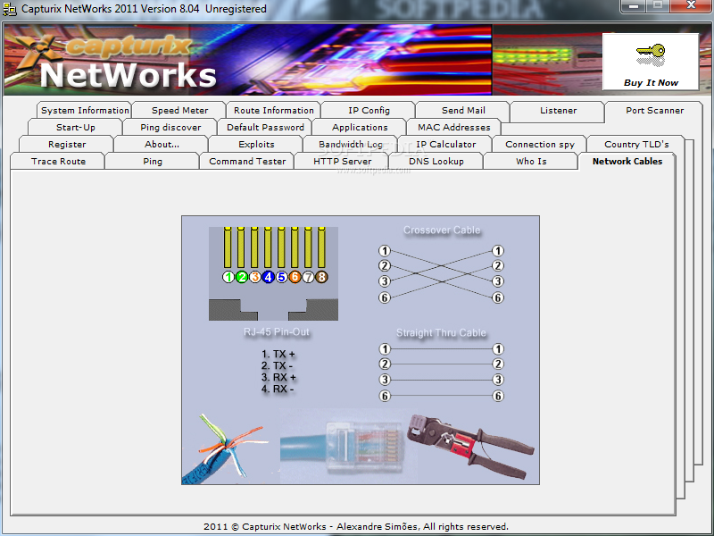
Task: Click green pin 2 circle in RJ-45 diagram
Action: pyautogui.click(x=242, y=277)
